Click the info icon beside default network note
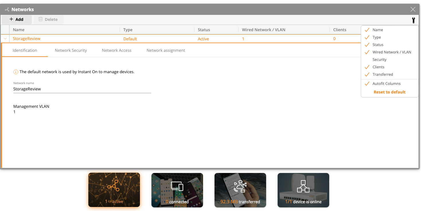 pyautogui.click(x=16, y=72)
